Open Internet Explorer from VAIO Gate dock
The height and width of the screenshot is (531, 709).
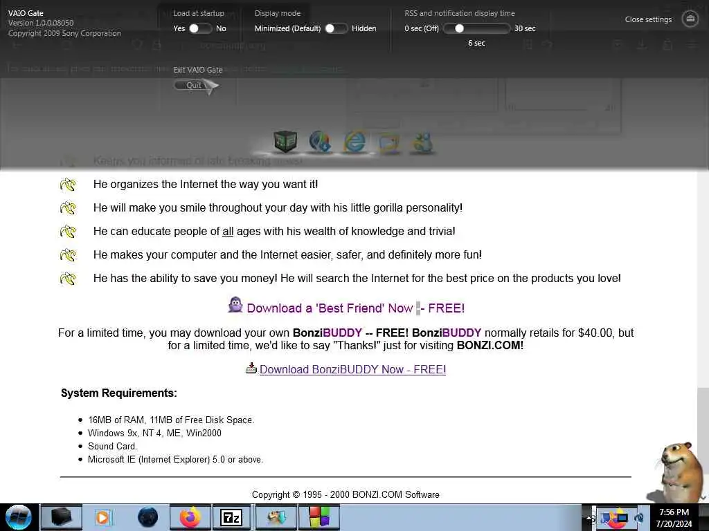[x=354, y=142]
